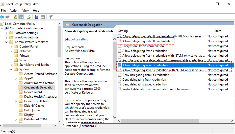Screen dimensions: 235x134
Task: Click the description pane scrollbar down arrow
Action: (115, 118)
